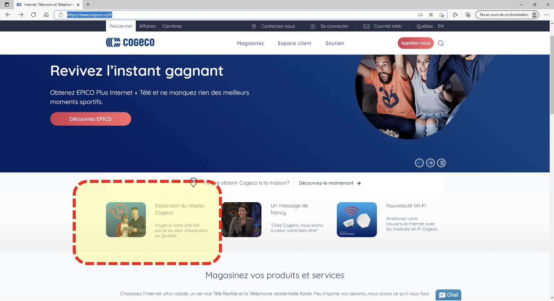This screenshot has width=554, height=301.
Task: Open the Magasinez menu
Action: (250, 43)
